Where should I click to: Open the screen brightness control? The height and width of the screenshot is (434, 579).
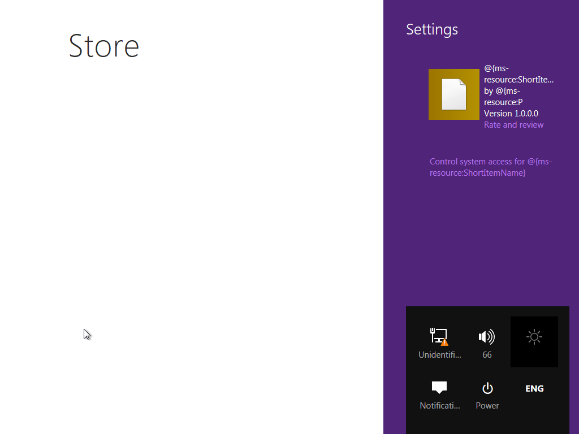point(534,342)
